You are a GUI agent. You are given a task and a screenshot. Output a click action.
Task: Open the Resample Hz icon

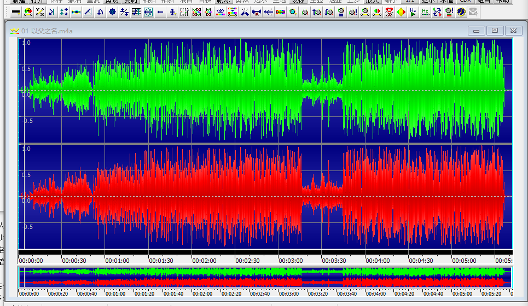pyautogui.click(x=425, y=11)
